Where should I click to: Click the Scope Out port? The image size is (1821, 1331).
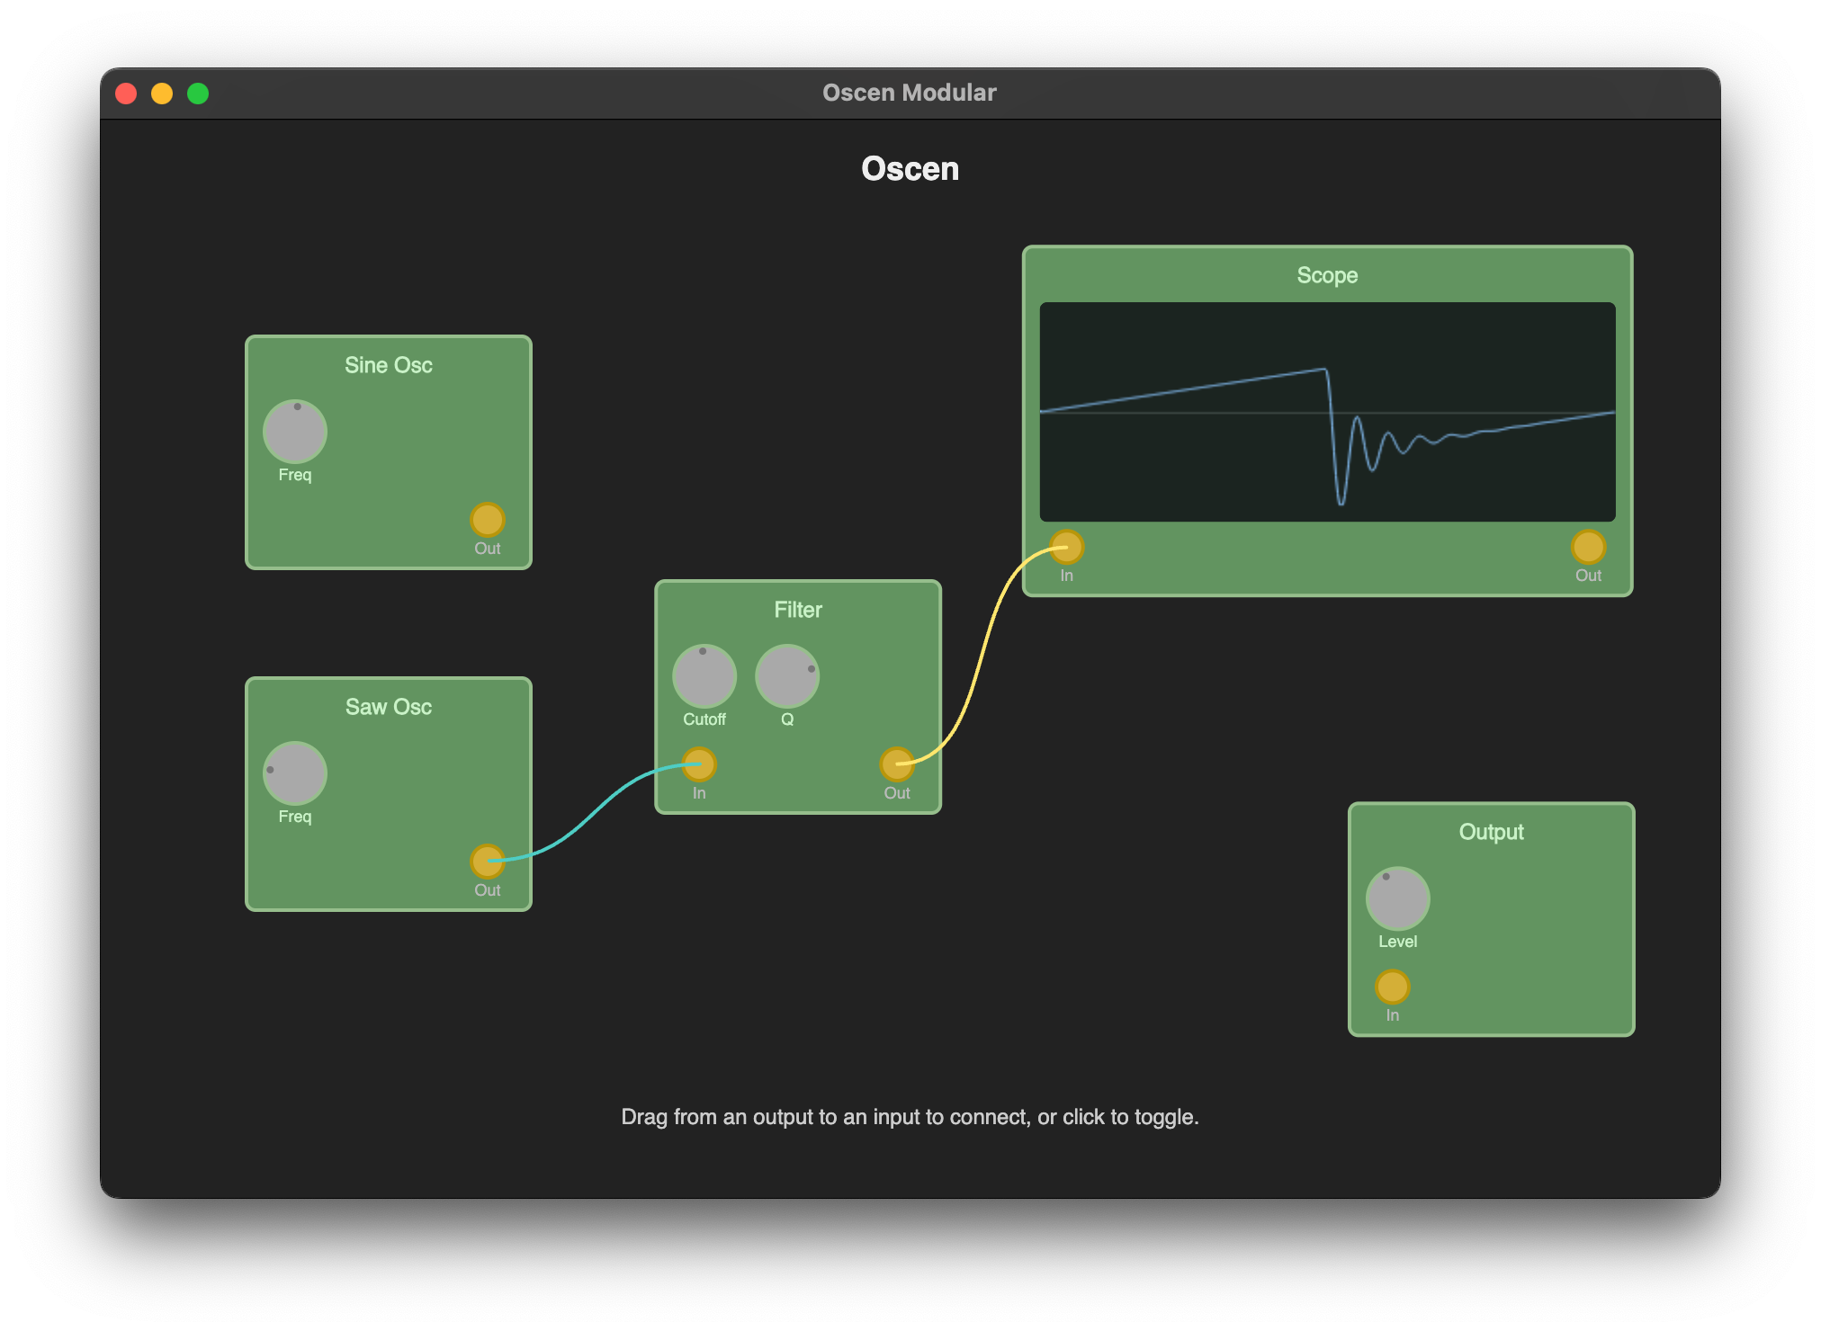(1588, 547)
